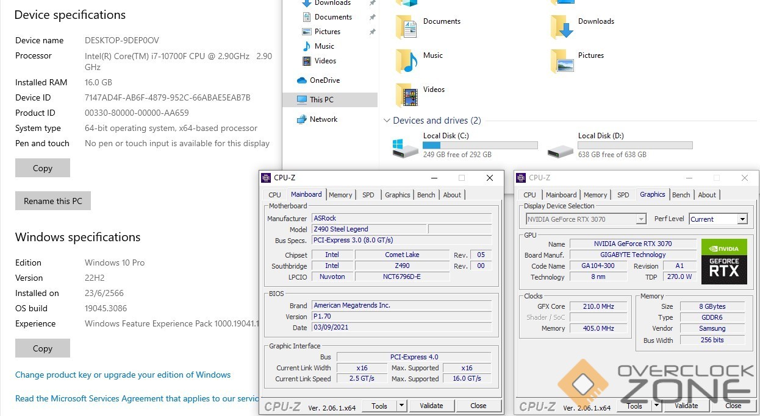Screen dimensions: 760x416
Task: Click the This PC icon in sidebar
Action: coord(301,100)
